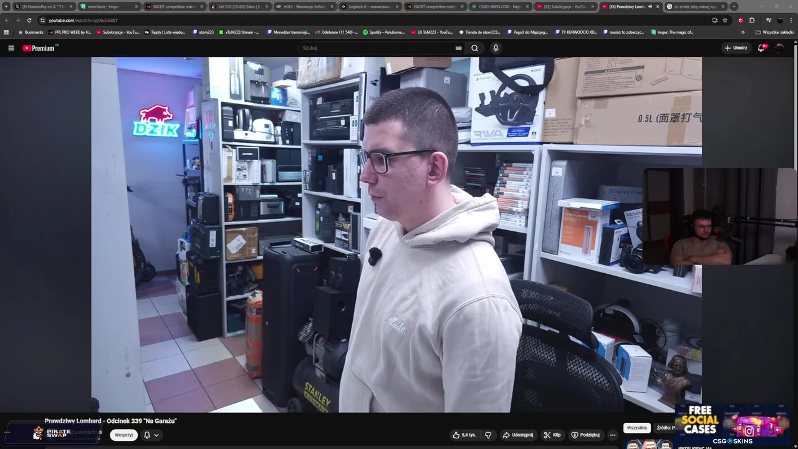Open the Tipply | Lista wiado bookmark
798x449 pixels.
pyautogui.click(x=165, y=32)
